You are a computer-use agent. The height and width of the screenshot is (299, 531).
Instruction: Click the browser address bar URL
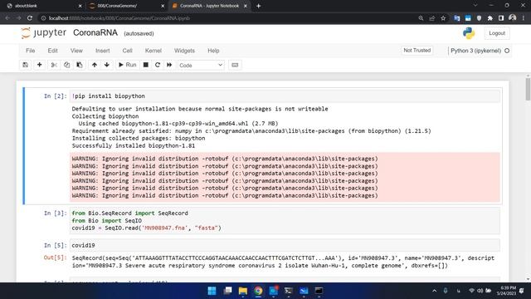pyautogui.click(x=119, y=18)
